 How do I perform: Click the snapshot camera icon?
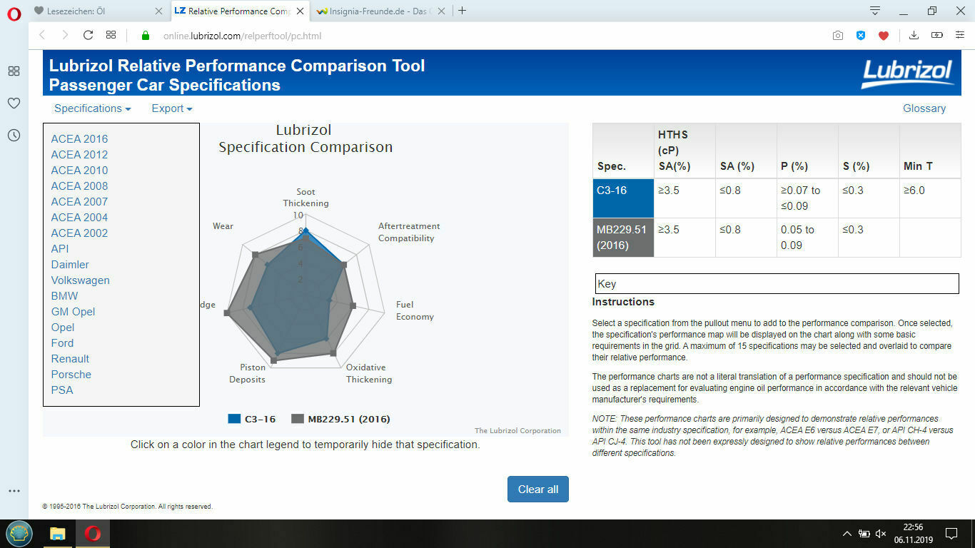click(838, 36)
